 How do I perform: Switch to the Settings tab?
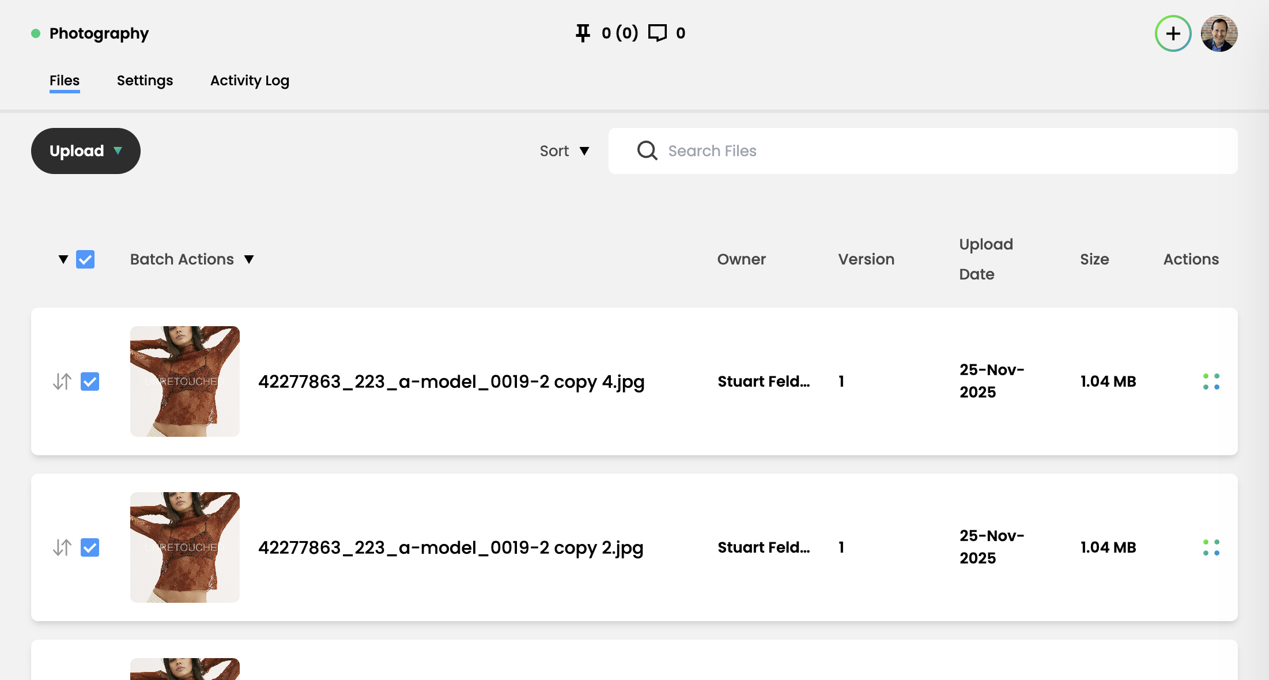point(145,81)
